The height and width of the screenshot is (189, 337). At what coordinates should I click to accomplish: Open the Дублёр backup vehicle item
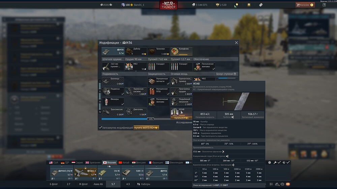(x=136, y=51)
